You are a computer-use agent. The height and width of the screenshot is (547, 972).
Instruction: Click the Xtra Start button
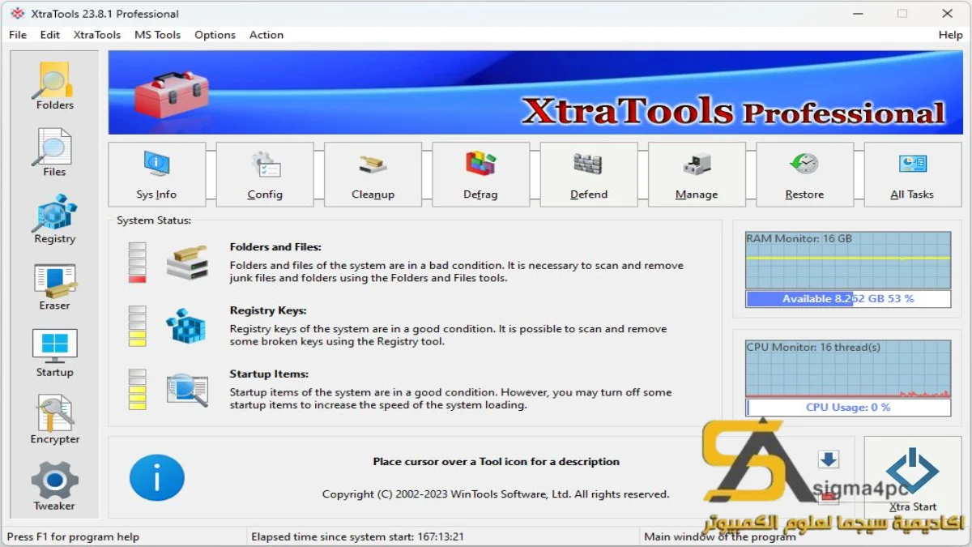913,477
